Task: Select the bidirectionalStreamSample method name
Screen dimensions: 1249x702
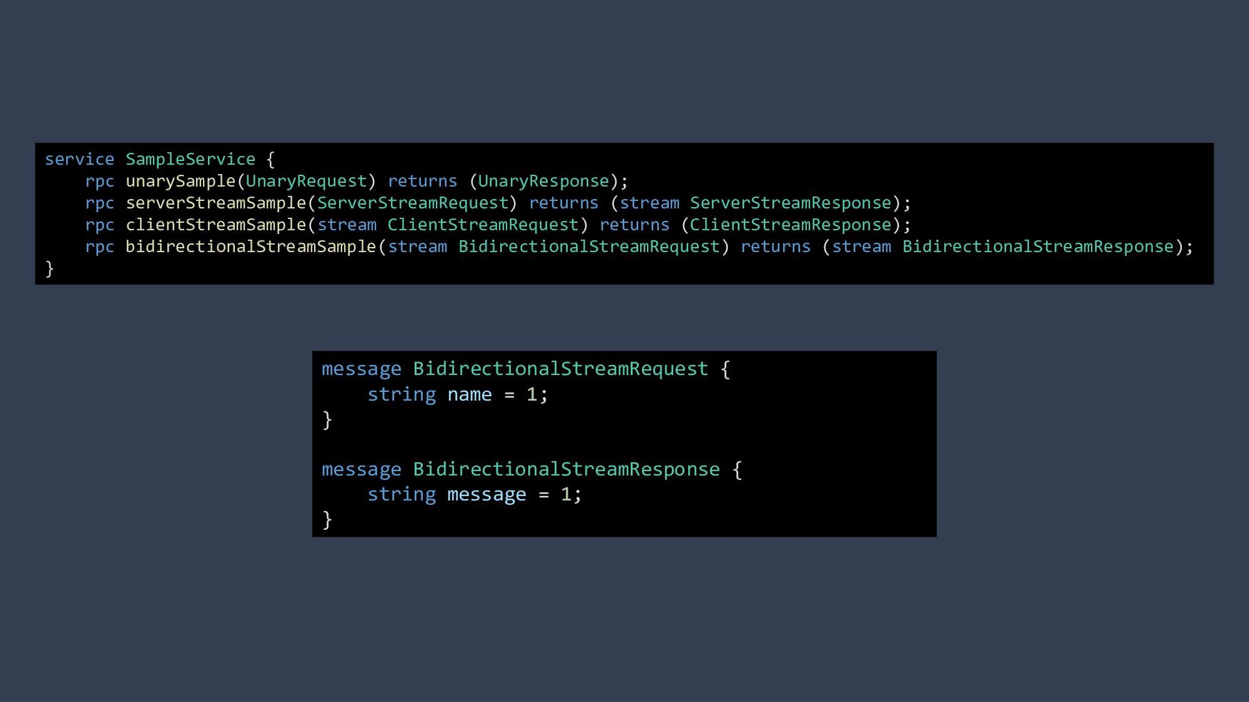Action: [x=250, y=247]
